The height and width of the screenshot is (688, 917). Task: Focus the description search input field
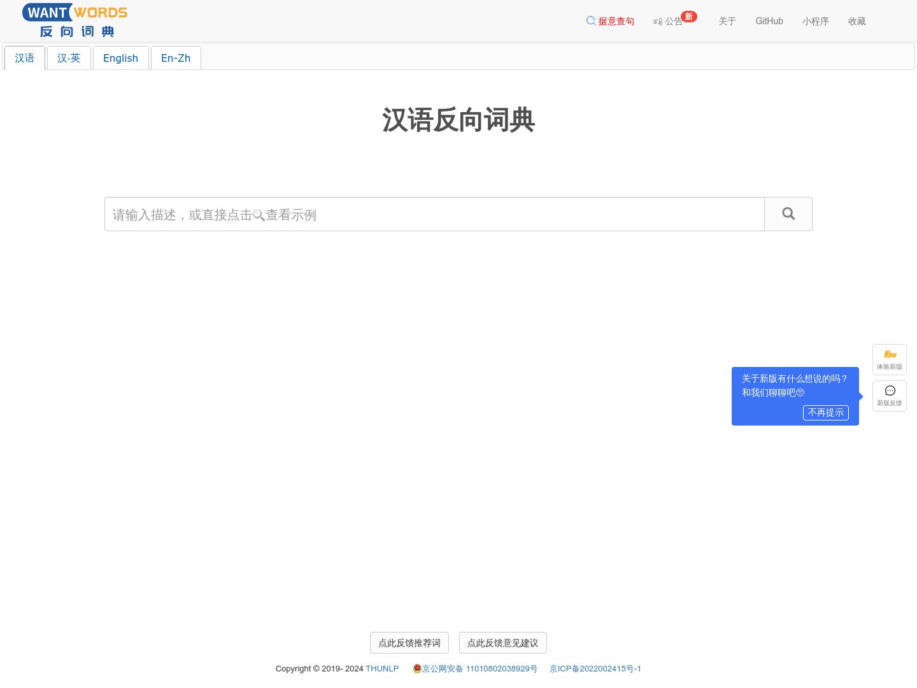434,214
